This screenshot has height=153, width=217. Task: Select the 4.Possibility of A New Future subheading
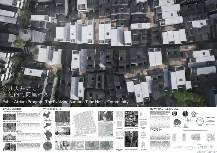12,142
